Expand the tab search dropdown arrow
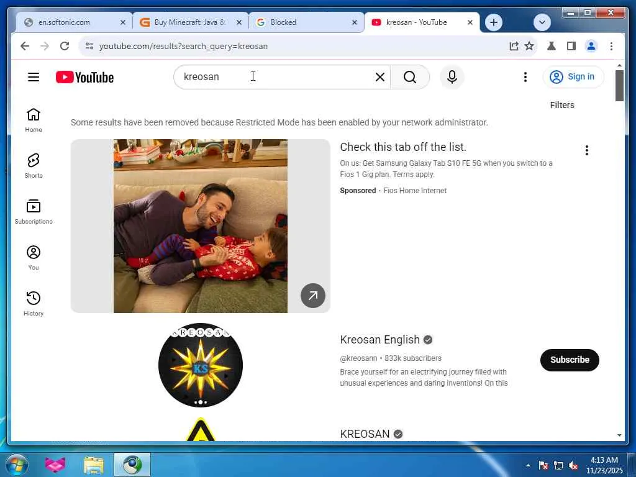This screenshot has height=477, width=636. point(542,22)
